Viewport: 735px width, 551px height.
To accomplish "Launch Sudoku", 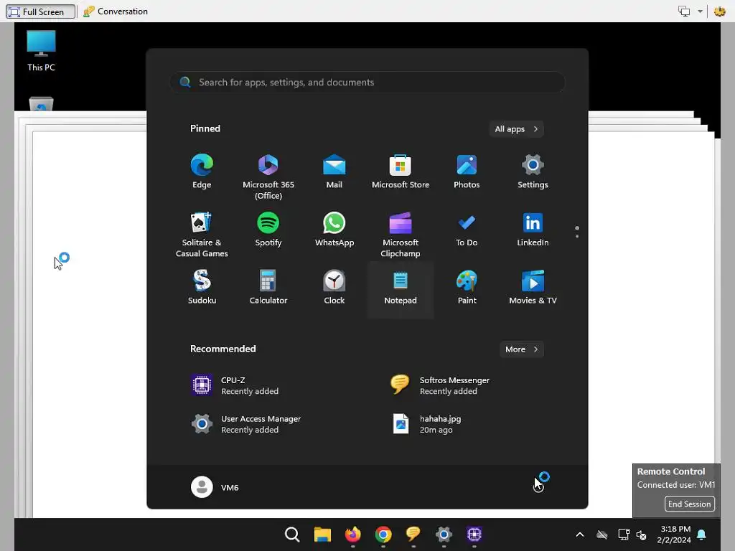I will (202, 287).
